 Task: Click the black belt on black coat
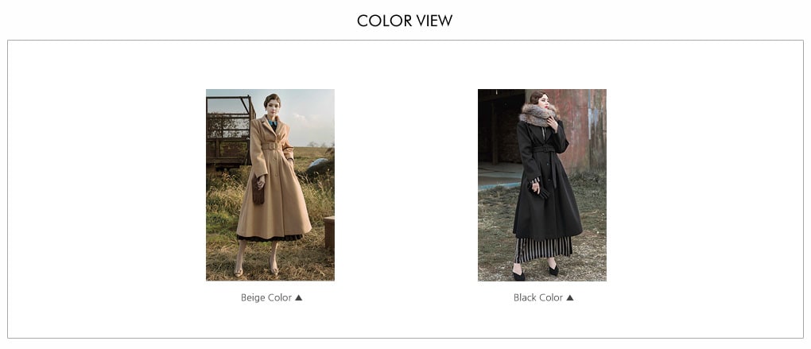pos(544,149)
